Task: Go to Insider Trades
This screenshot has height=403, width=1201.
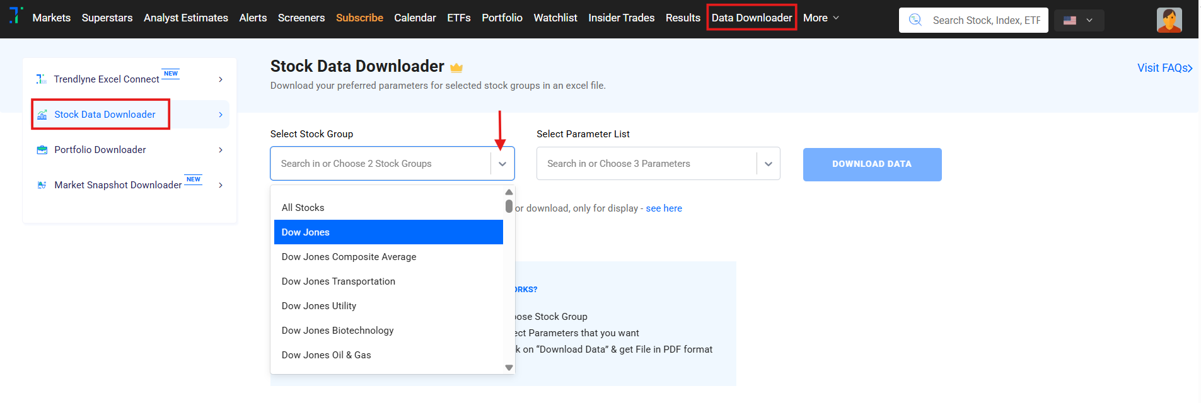Action: pyautogui.click(x=622, y=18)
